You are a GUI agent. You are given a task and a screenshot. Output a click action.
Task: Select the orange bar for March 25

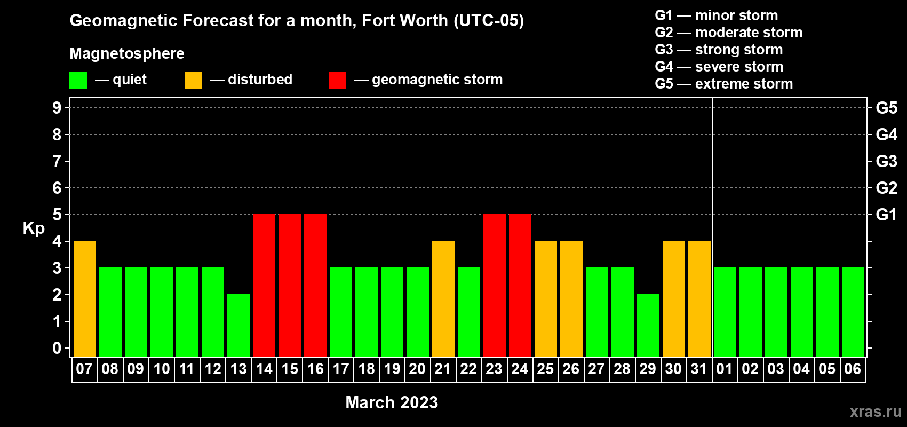pos(546,299)
